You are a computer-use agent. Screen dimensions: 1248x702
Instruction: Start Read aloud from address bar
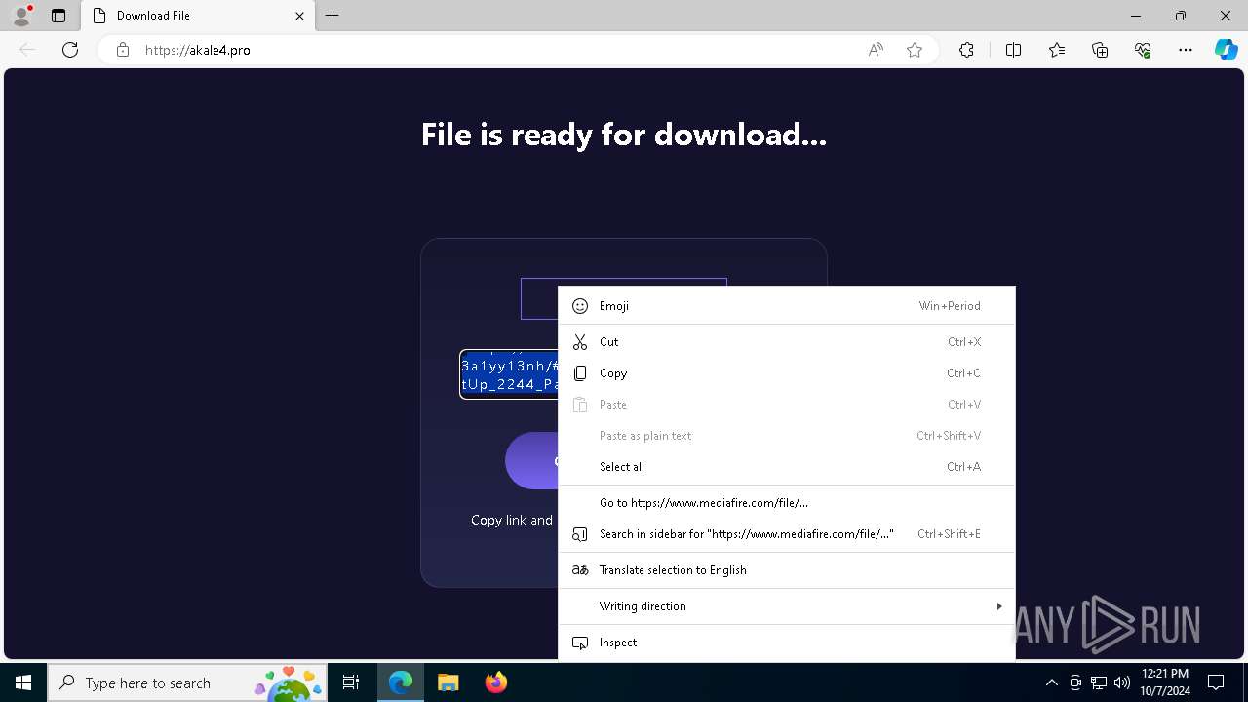coord(876,50)
